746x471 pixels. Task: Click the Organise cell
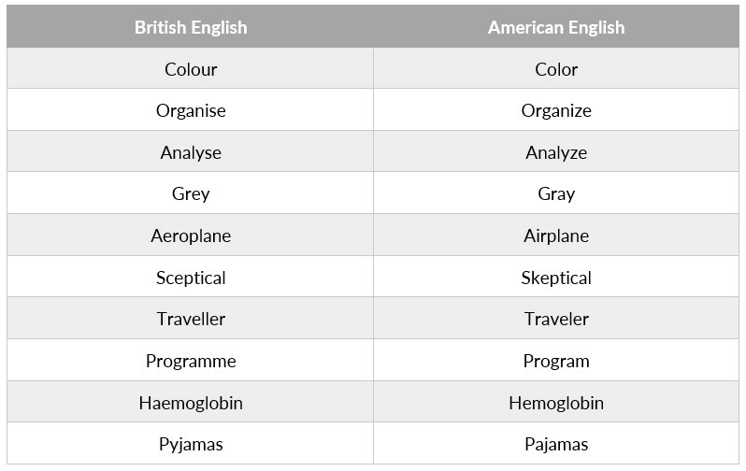coord(191,110)
